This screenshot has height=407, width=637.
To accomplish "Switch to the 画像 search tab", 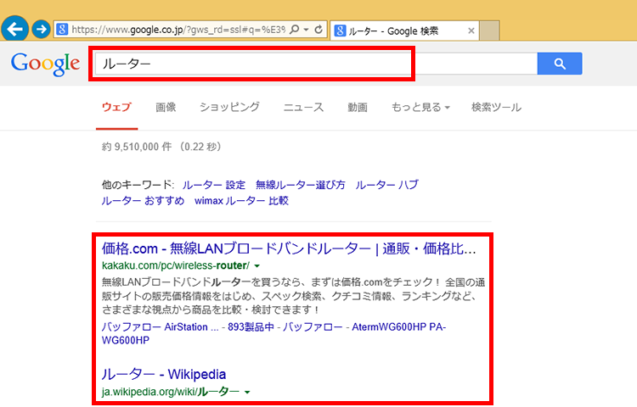I will click(x=166, y=108).
